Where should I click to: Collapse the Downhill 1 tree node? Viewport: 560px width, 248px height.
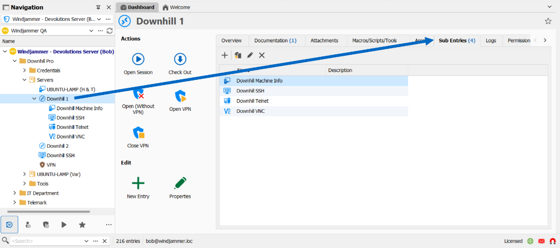(34, 99)
